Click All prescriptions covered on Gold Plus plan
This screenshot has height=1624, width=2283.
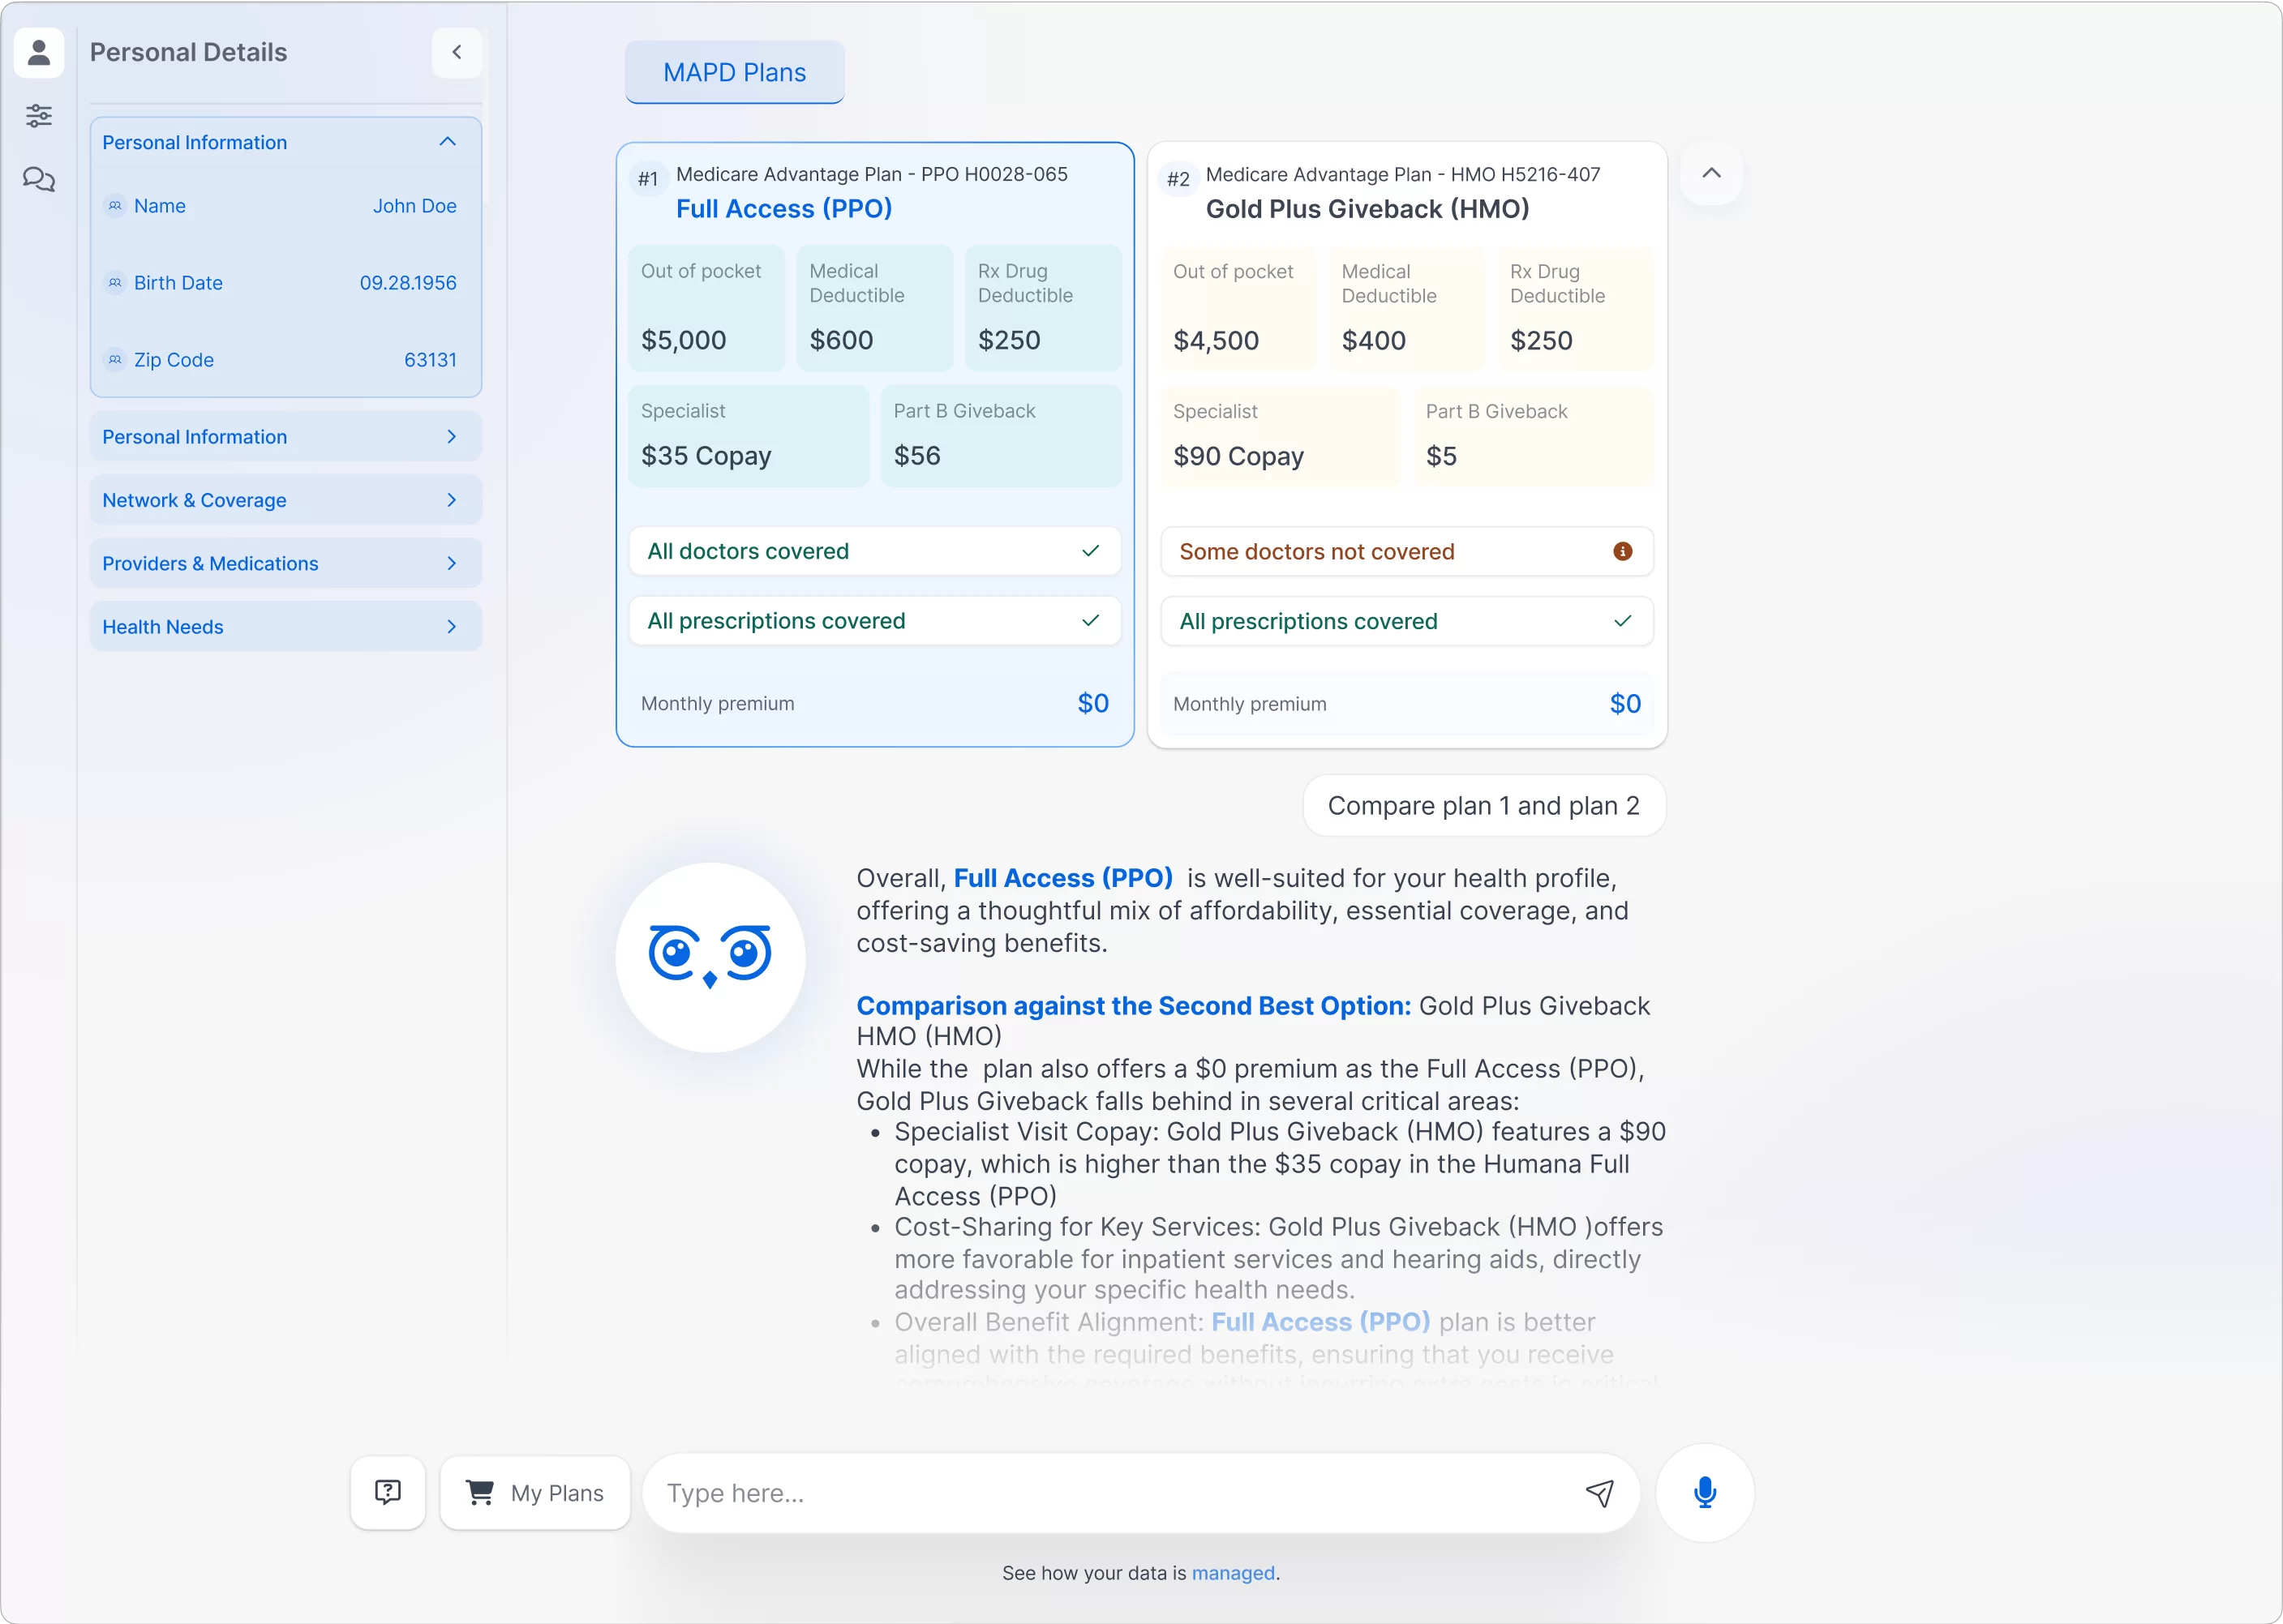pyautogui.click(x=1405, y=621)
